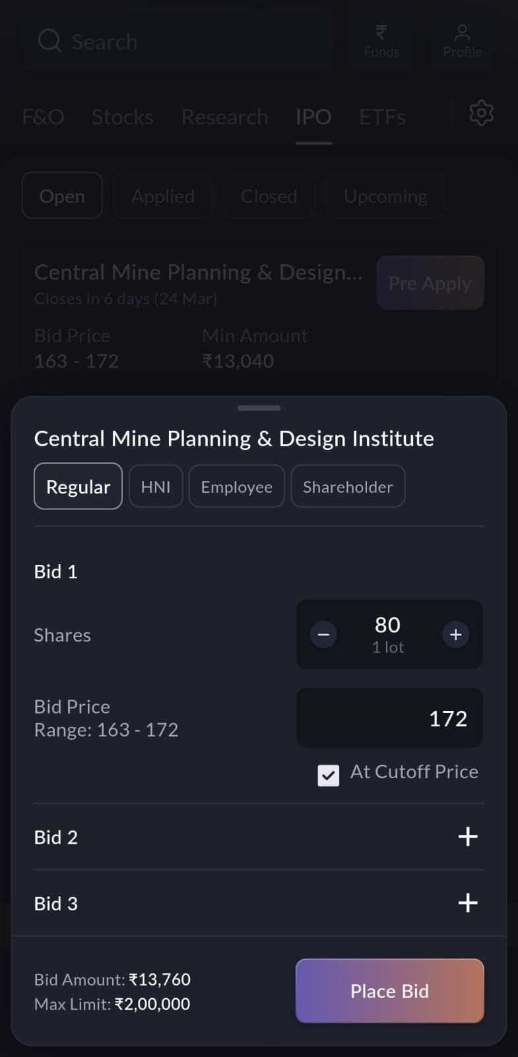518x1057 pixels.
Task: Open the Funds rupee icon
Action: [381, 33]
